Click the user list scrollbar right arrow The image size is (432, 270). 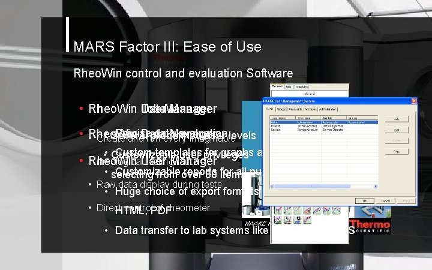tap(376, 187)
